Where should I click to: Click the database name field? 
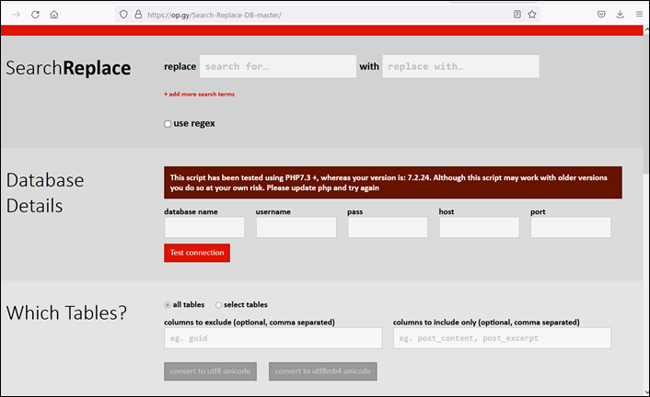[x=204, y=227]
